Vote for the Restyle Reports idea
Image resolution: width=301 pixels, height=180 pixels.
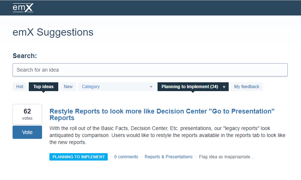tap(27, 132)
